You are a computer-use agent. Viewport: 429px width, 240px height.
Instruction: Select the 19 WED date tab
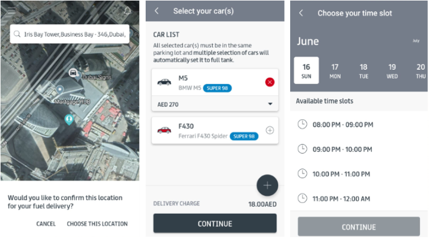tap(392, 71)
